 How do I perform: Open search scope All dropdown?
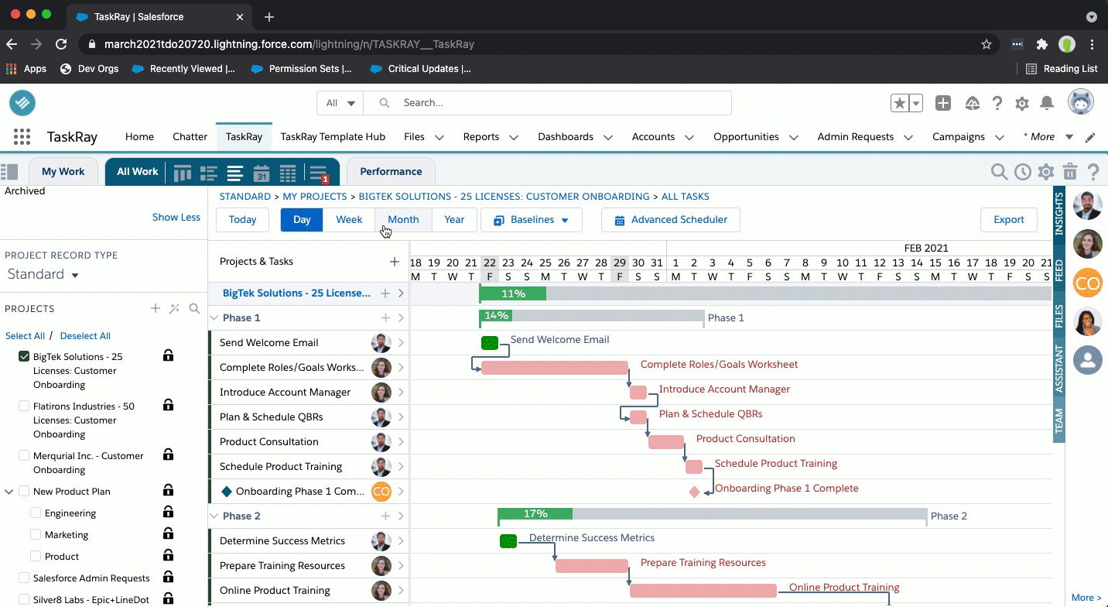[x=340, y=103]
